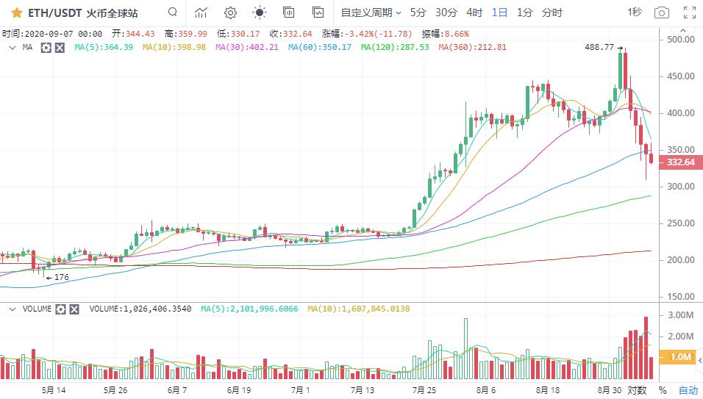Open chart settings gear in top toolbar
703x399 pixels.
(x=230, y=12)
